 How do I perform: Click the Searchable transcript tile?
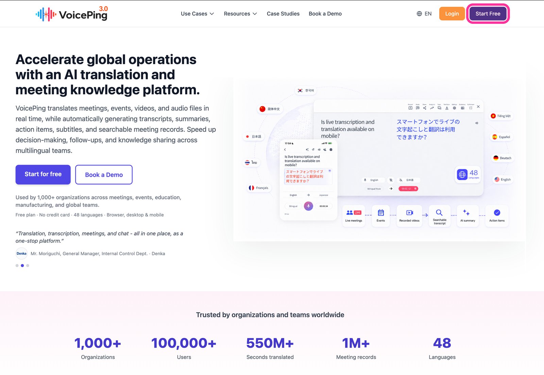point(440,216)
